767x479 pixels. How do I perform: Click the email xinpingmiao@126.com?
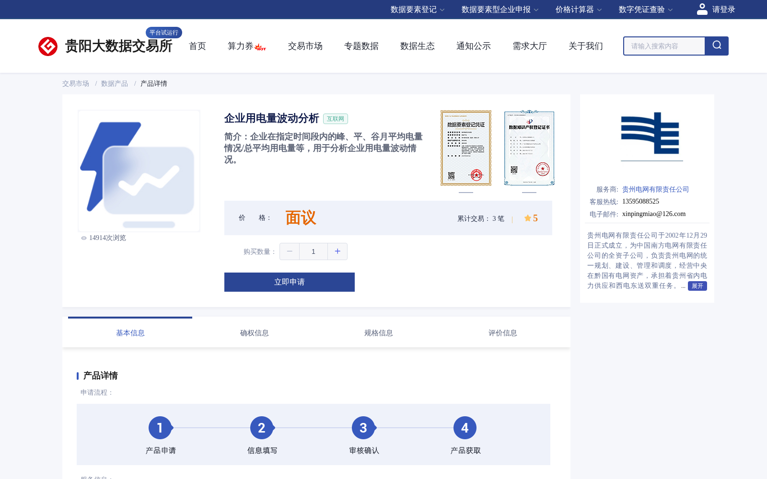point(654,214)
